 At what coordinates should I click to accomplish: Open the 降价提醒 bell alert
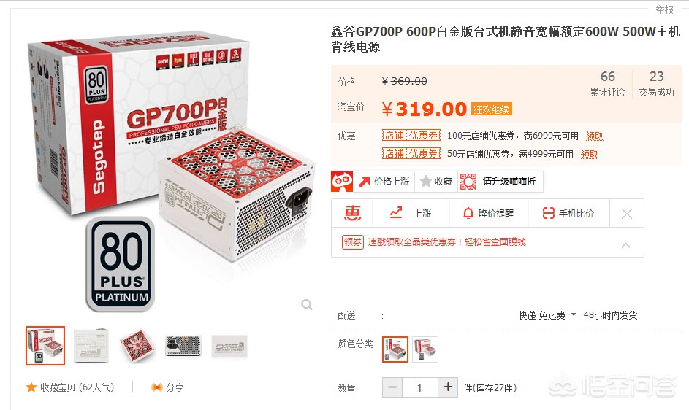[x=468, y=213]
